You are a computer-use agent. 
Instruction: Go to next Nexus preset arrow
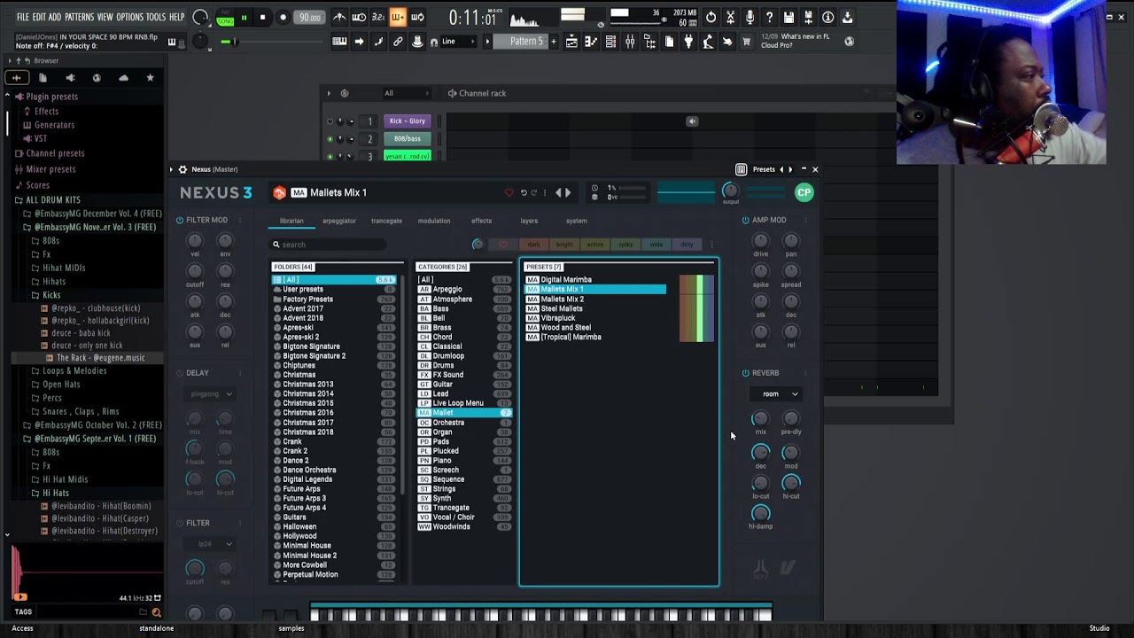tap(568, 192)
